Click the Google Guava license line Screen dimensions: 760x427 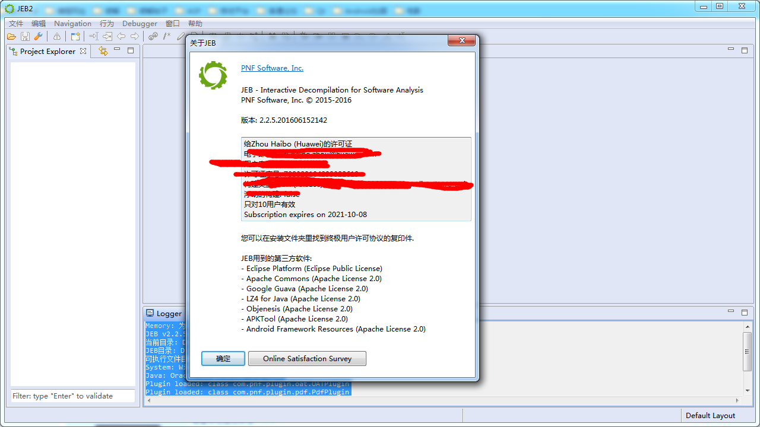pos(305,289)
